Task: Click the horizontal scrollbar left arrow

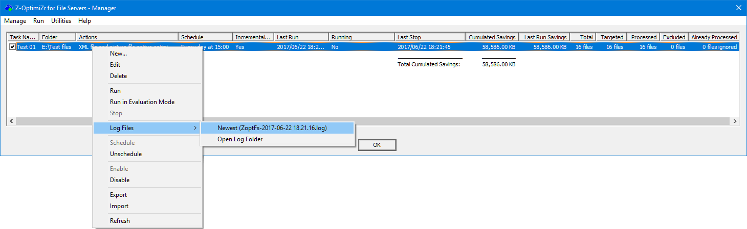Action: 11,121
